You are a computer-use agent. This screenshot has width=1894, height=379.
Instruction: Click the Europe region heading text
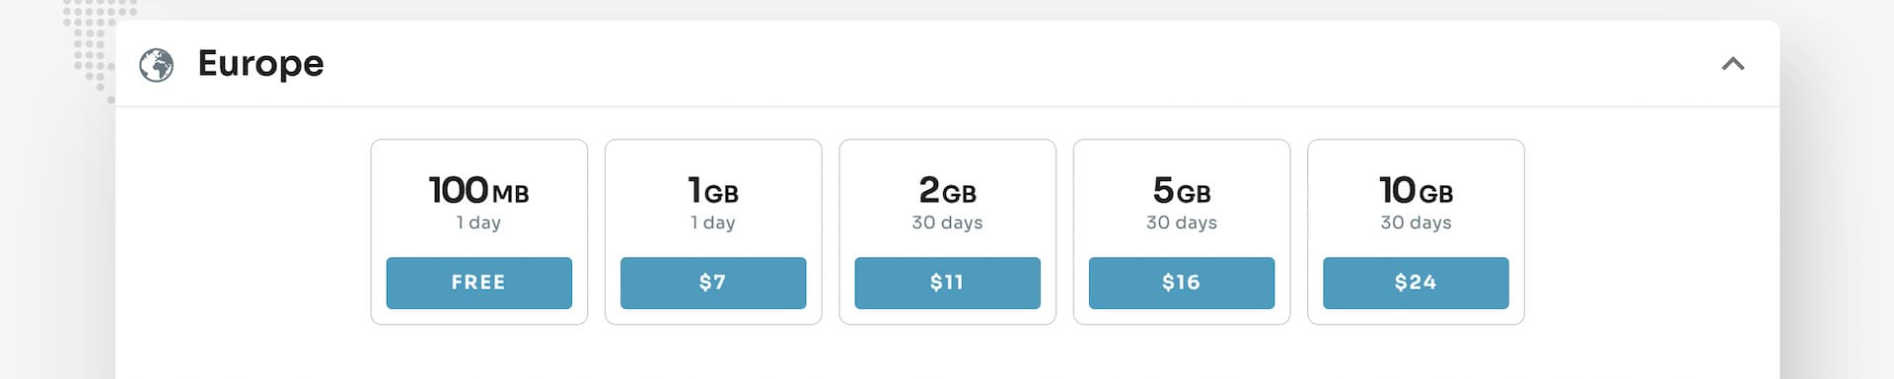(x=260, y=64)
